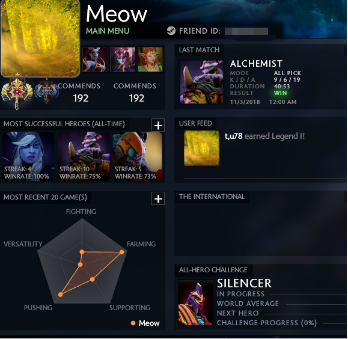This screenshot has height=339, width=348.
Task: Select the Queen of Pain hero portrait
Action: pos(95,60)
